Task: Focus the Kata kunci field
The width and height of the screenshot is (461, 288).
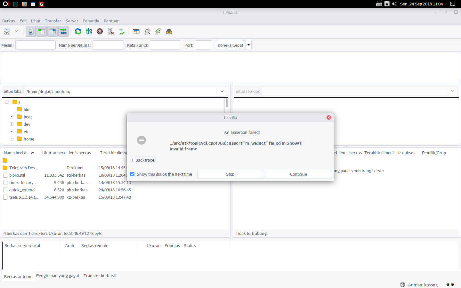Action: (166, 45)
